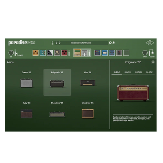
Task: Open the tuner fork icon
Action: 53,43
